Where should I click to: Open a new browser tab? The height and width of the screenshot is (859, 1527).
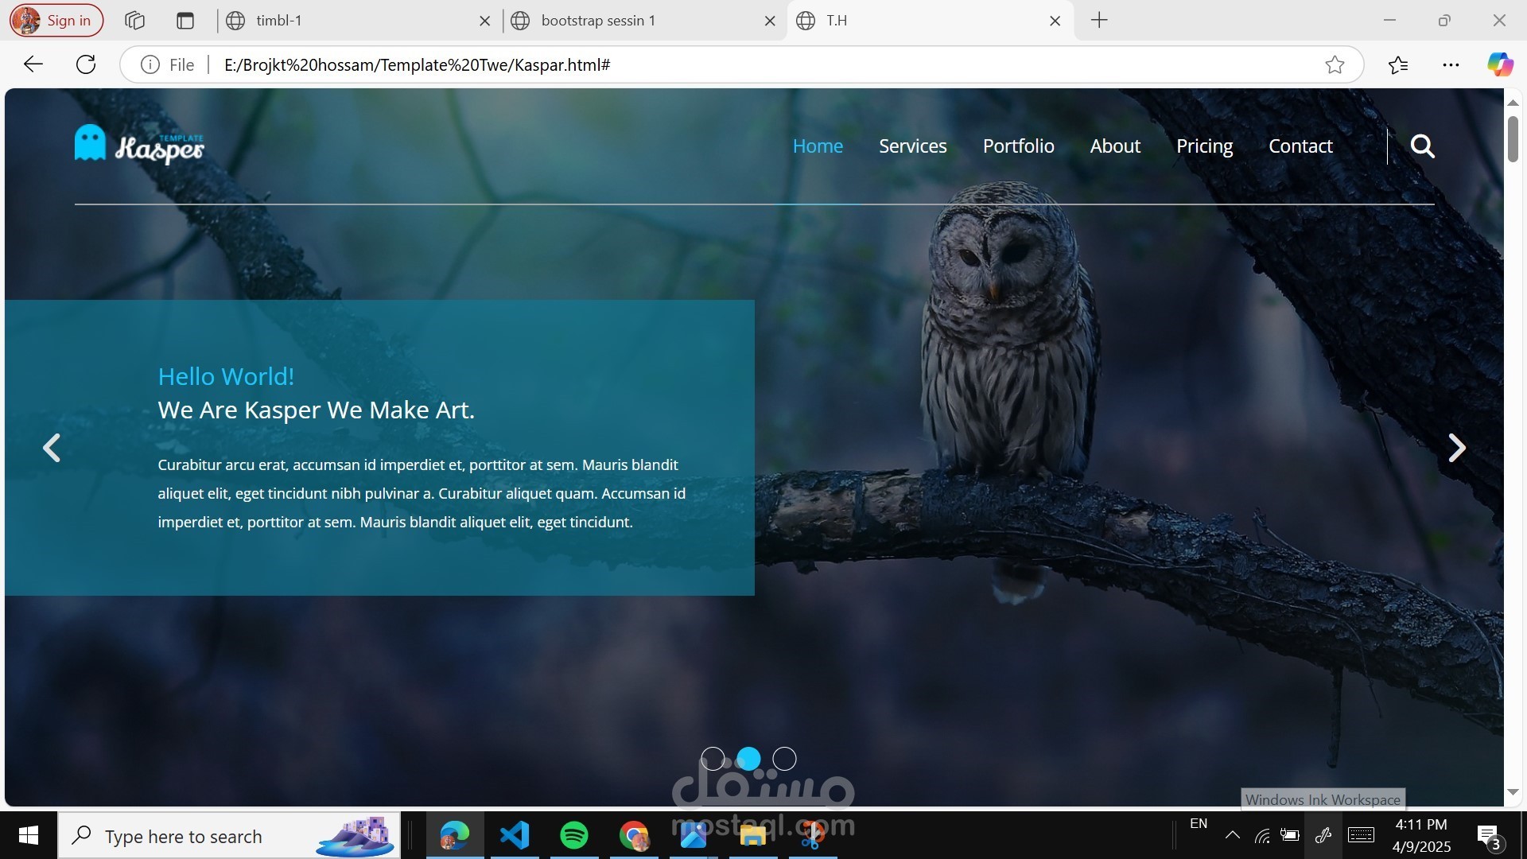click(1099, 21)
